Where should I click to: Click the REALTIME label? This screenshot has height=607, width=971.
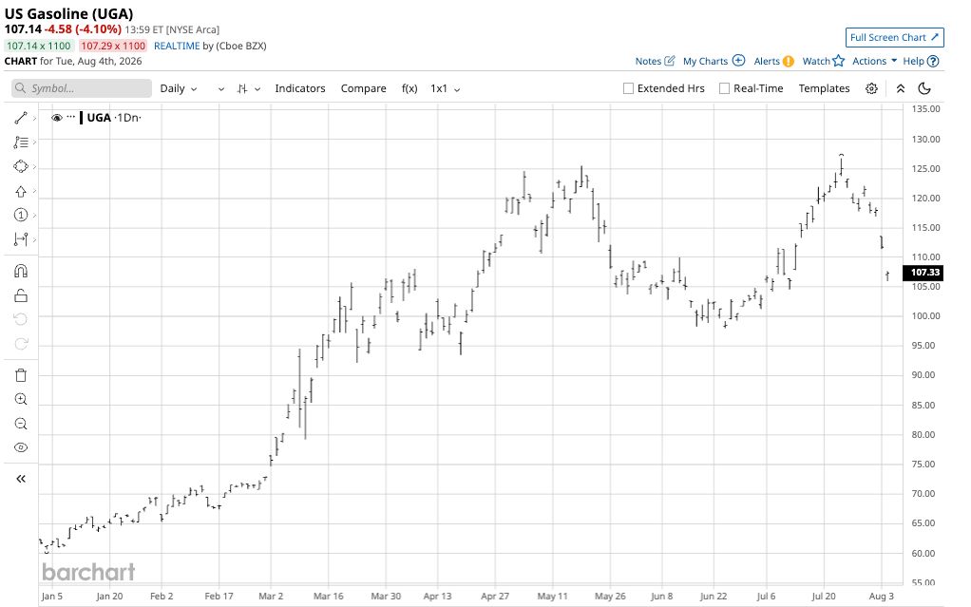pos(177,46)
